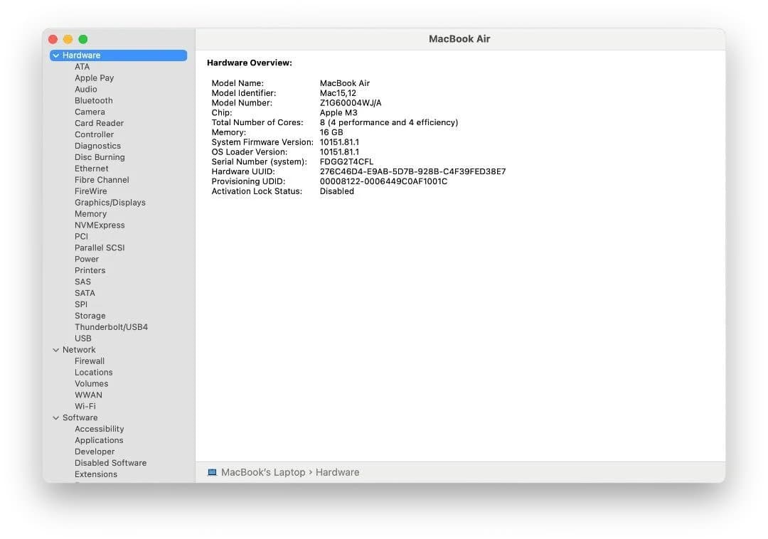The width and height of the screenshot is (768, 539).
Task: View Camera hardware information
Action: pos(90,112)
